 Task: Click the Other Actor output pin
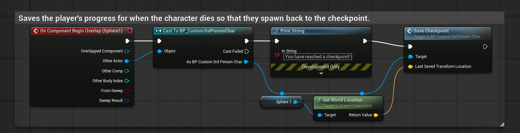(127, 61)
